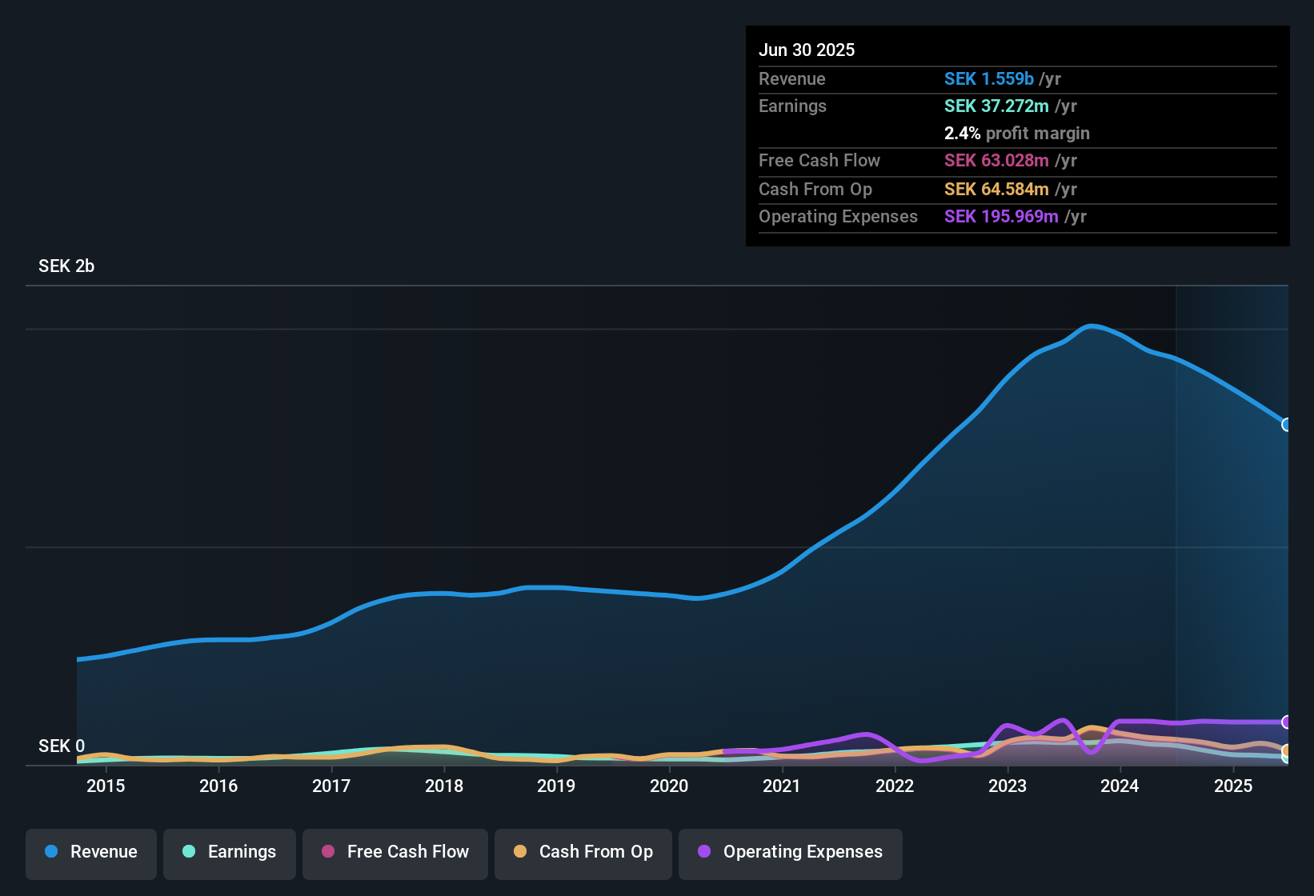The image size is (1314, 896).
Task: Select the Revenue endpoint marker on the chart
Action: click(x=1286, y=425)
